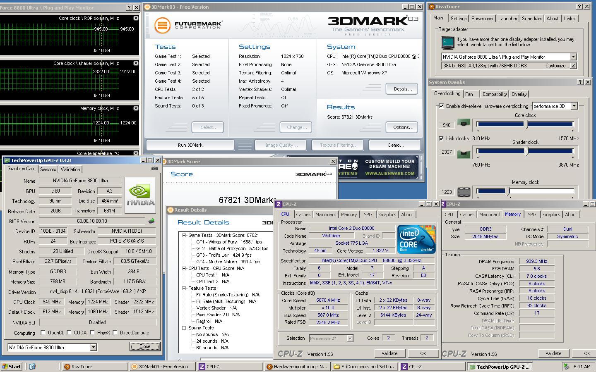Click Validate in the first CPU-Z window
Screen dimensions: 596x372
click(x=389, y=353)
